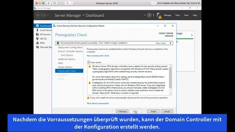Select Local Server in sidebar
The width and height of the screenshot is (235, 132).
click(43, 30)
